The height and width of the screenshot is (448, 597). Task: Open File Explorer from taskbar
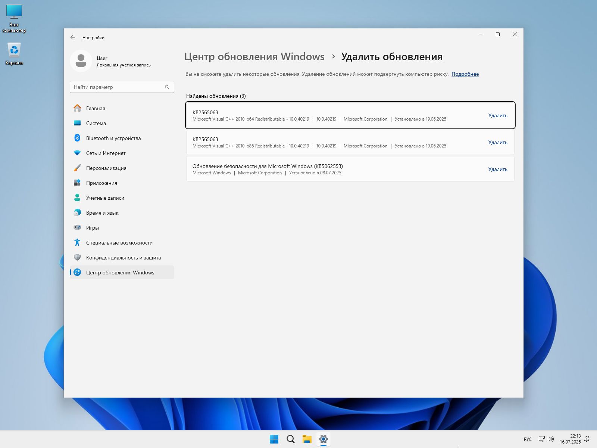[307, 439]
